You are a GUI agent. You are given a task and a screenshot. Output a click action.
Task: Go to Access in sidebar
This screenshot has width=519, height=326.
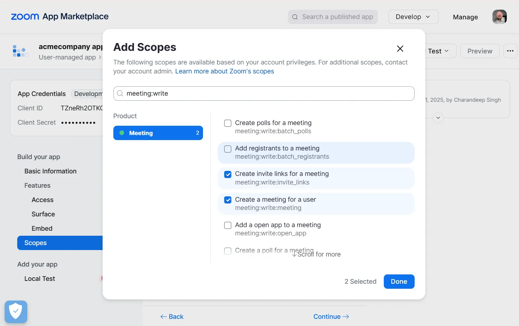[42, 200]
